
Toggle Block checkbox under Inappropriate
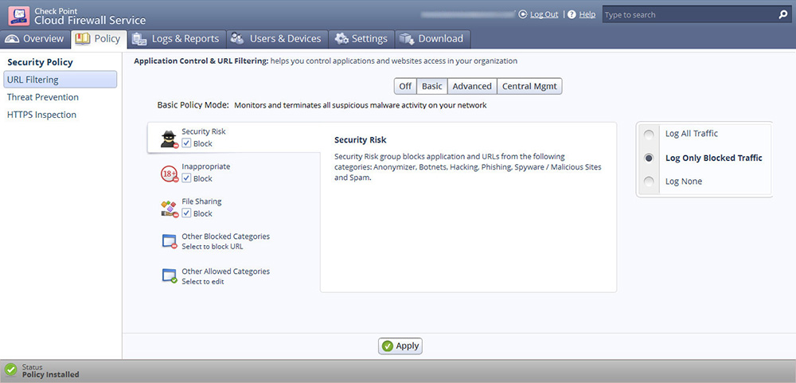pos(186,179)
